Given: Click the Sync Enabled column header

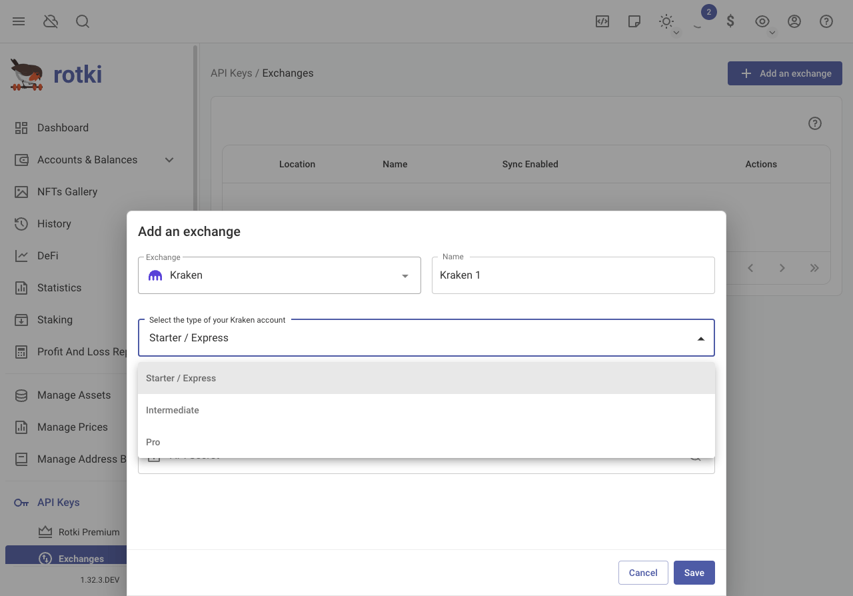Looking at the screenshot, I should tap(530, 164).
